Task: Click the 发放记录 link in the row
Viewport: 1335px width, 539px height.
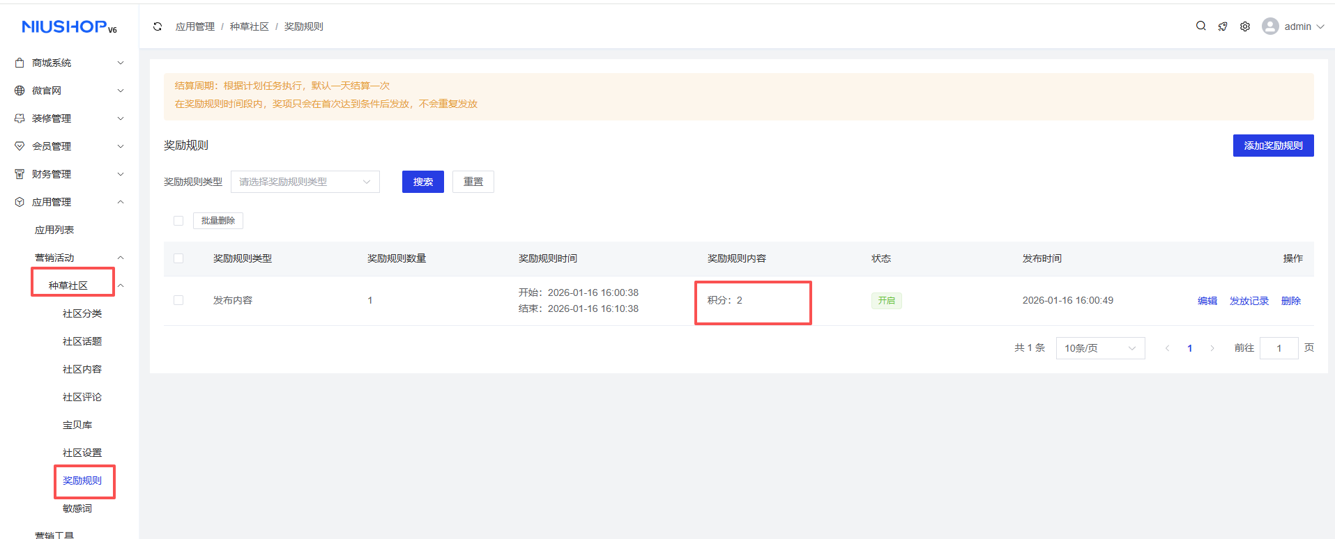Action: click(x=1249, y=301)
